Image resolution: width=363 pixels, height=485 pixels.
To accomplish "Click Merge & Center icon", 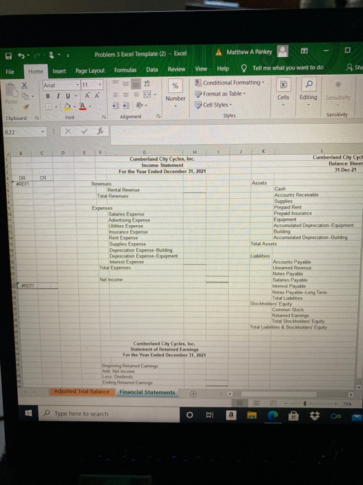I will 147,95.
